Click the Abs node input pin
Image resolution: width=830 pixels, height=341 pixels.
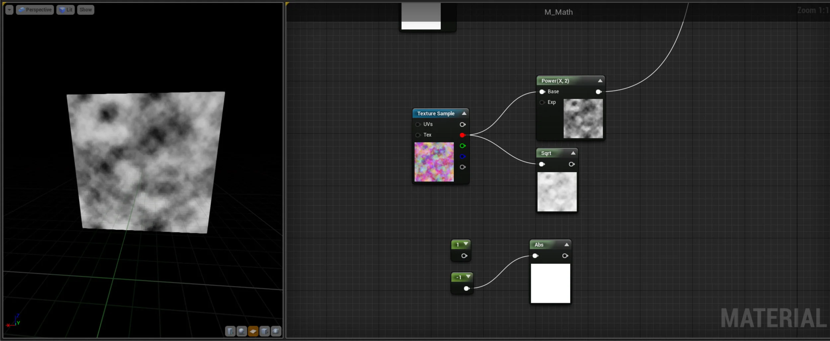click(x=535, y=256)
